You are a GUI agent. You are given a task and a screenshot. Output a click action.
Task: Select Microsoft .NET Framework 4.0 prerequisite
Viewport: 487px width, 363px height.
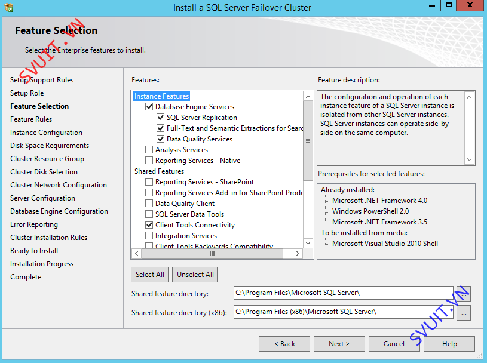(x=379, y=201)
